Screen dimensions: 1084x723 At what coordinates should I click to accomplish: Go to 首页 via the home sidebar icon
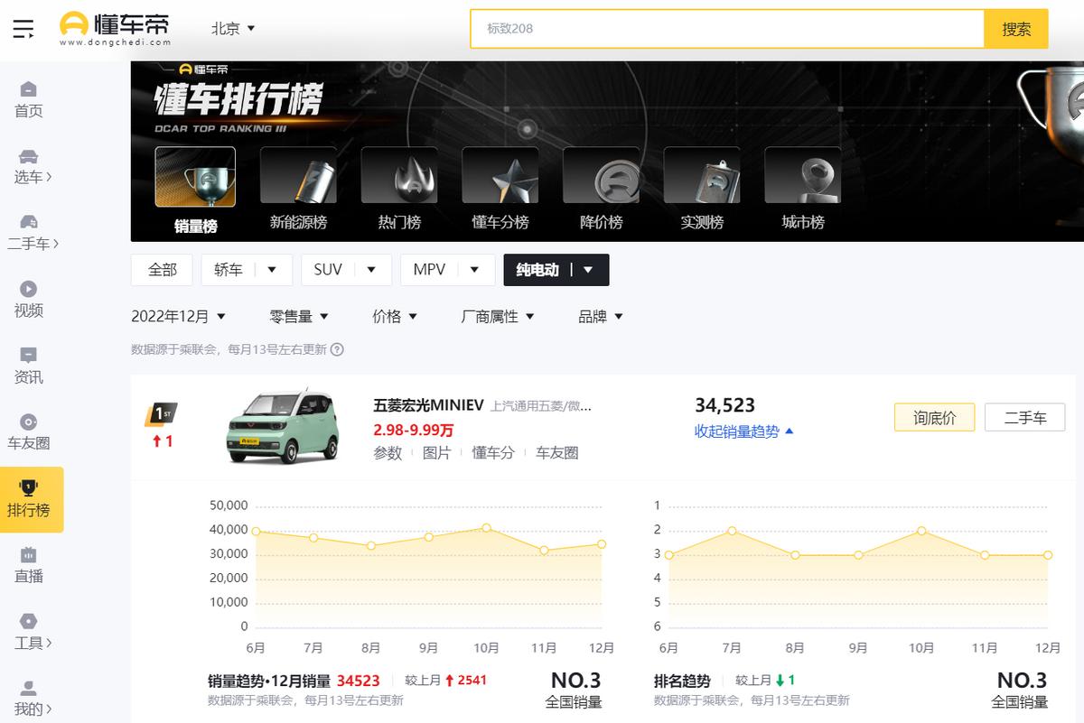point(28,97)
